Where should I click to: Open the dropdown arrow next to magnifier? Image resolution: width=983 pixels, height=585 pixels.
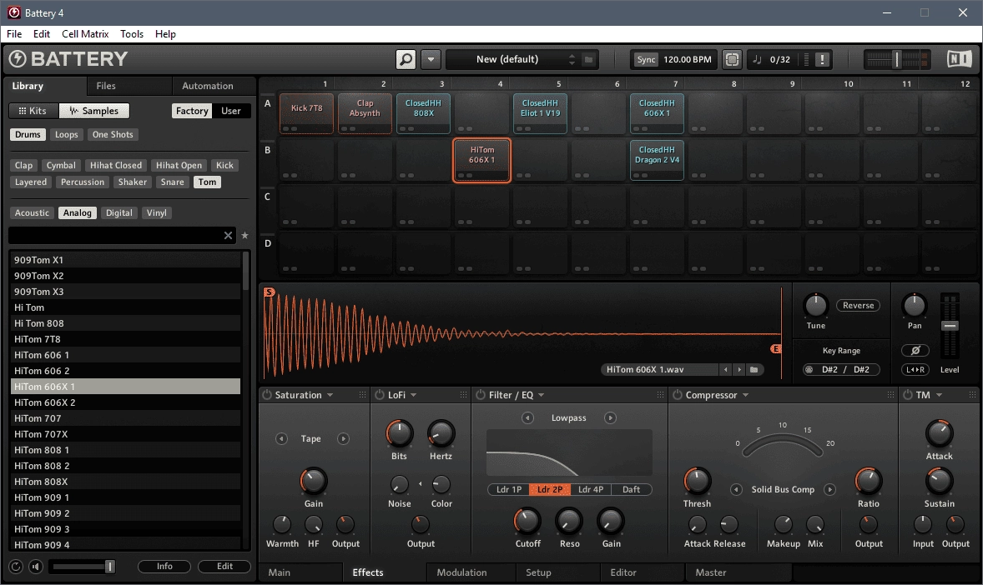431,59
